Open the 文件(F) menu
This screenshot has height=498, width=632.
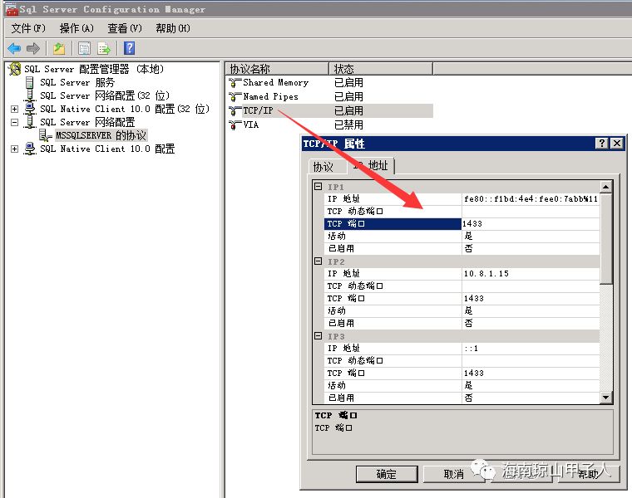28,28
